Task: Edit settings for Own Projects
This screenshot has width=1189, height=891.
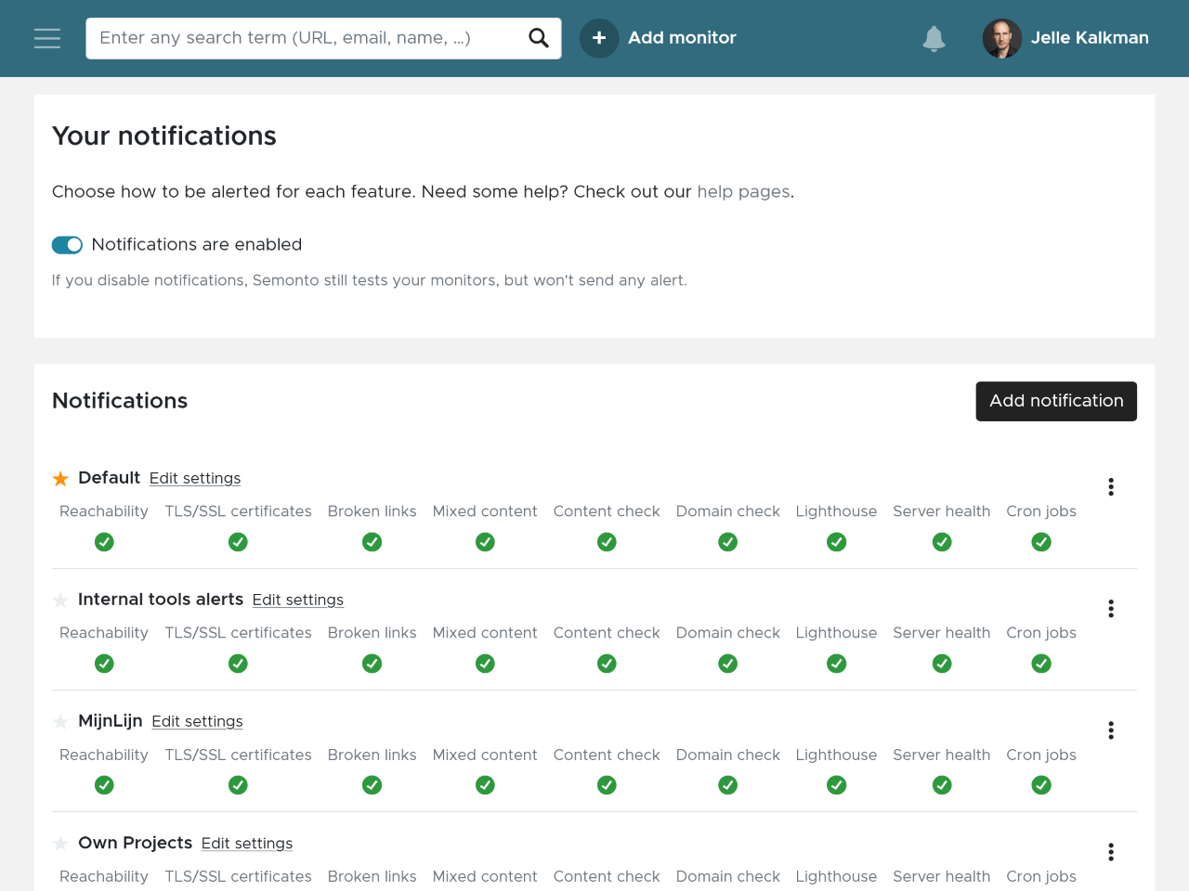Action: [247, 844]
